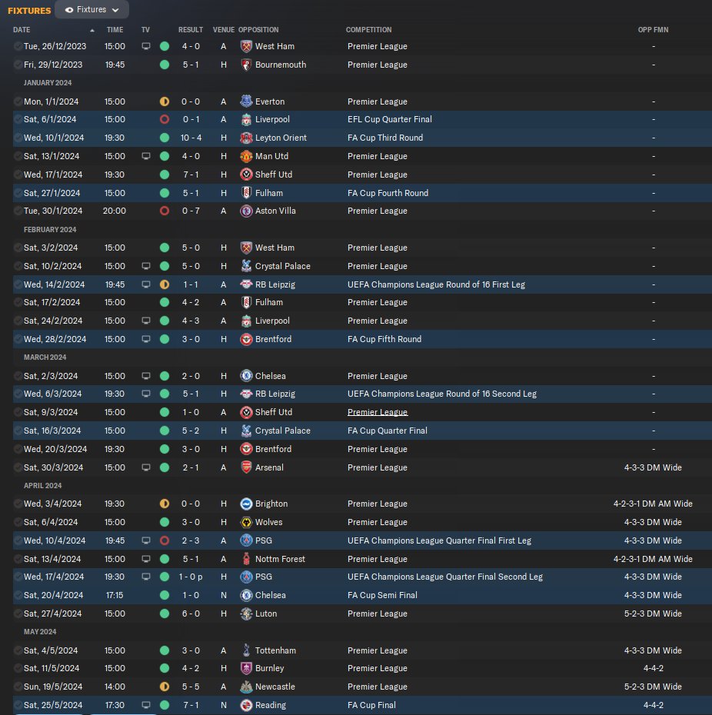The height and width of the screenshot is (715, 712).
Task: Click the 4-4-2 formation in Burnley row
Action: pos(653,669)
